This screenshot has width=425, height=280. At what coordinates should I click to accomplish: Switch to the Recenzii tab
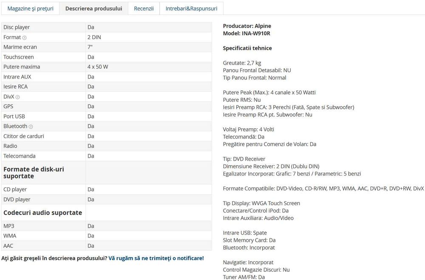(144, 8)
